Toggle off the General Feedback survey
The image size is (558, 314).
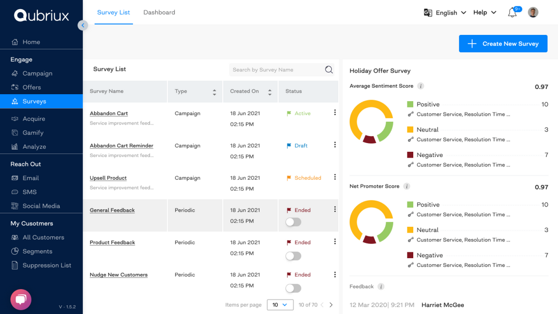293,222
